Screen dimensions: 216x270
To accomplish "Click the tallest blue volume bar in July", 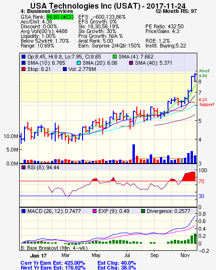I will click(x=133, y=153).
